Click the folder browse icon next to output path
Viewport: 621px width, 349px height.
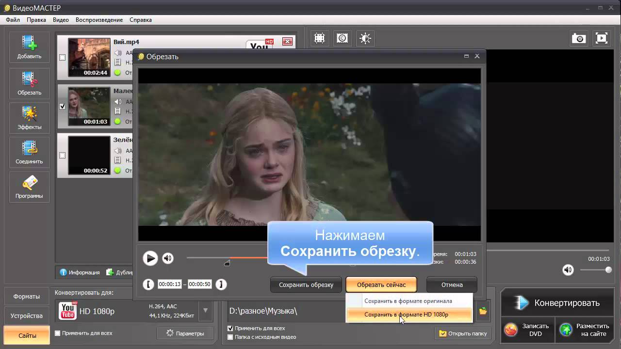(x=483, y=311)
